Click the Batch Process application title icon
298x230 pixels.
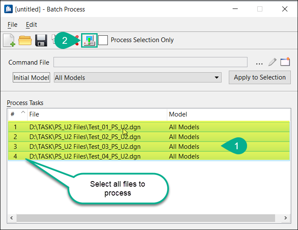(x=8, y=9)
